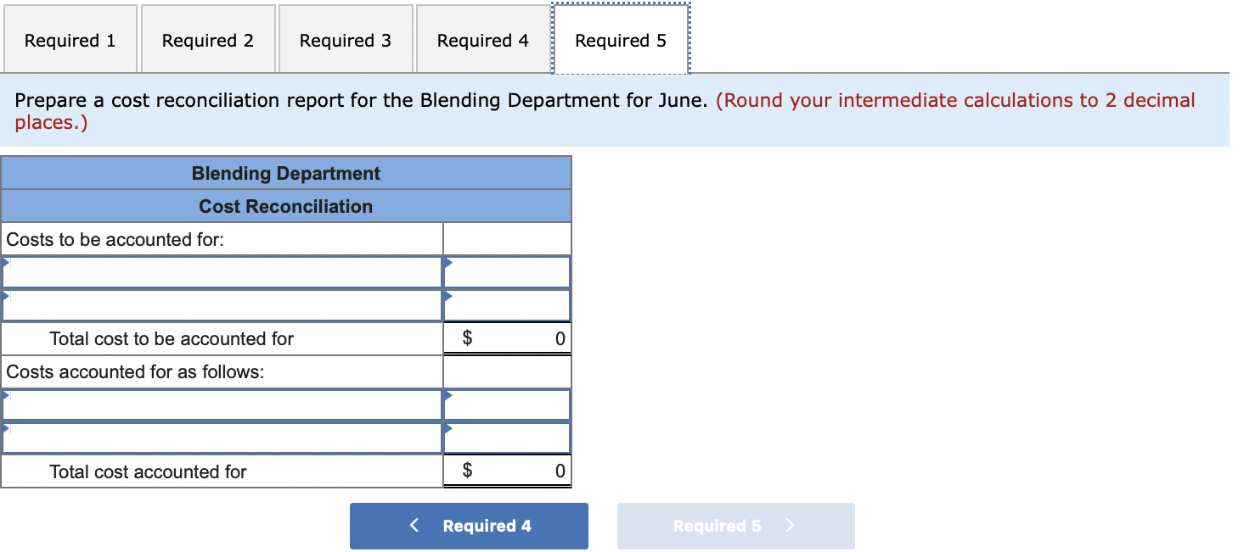Switch to the Required 1 tab

click(x=70, y=39)
